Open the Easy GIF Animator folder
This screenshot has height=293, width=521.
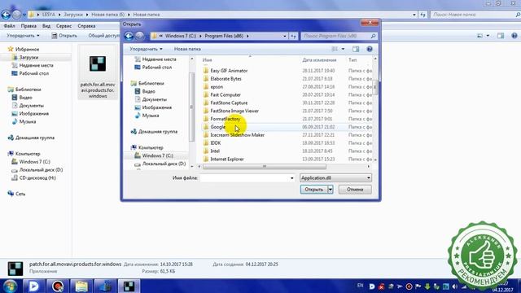point(229,71)
